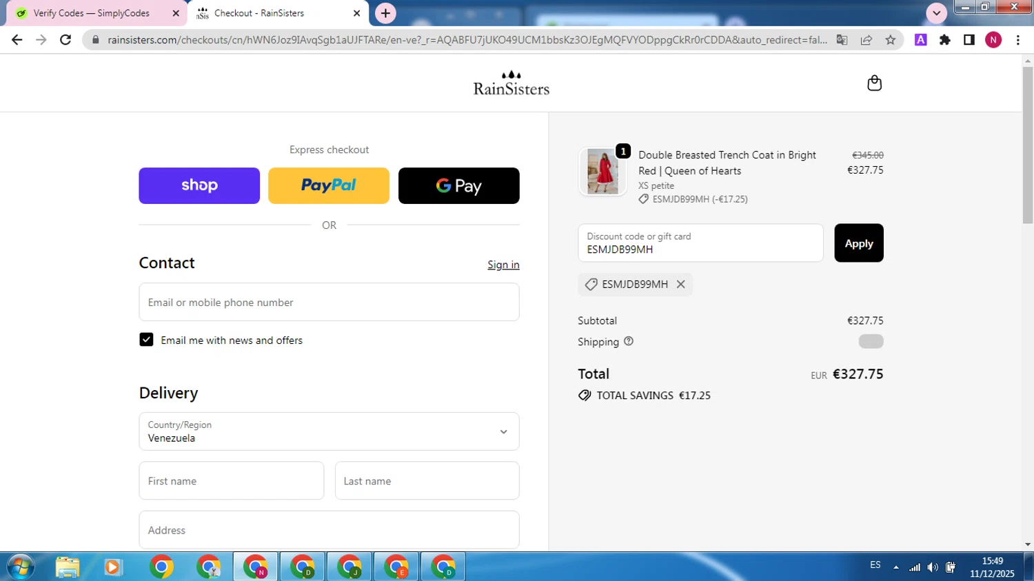Image resolution: width=1034 pixels, height=581 pixels.
Task: Click the browser address bar URL
Action: (467, 40)
